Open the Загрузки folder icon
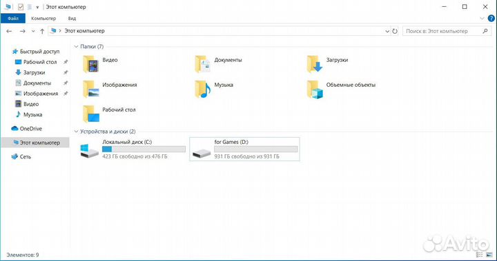The image size is (497, 261). [315, 64]
